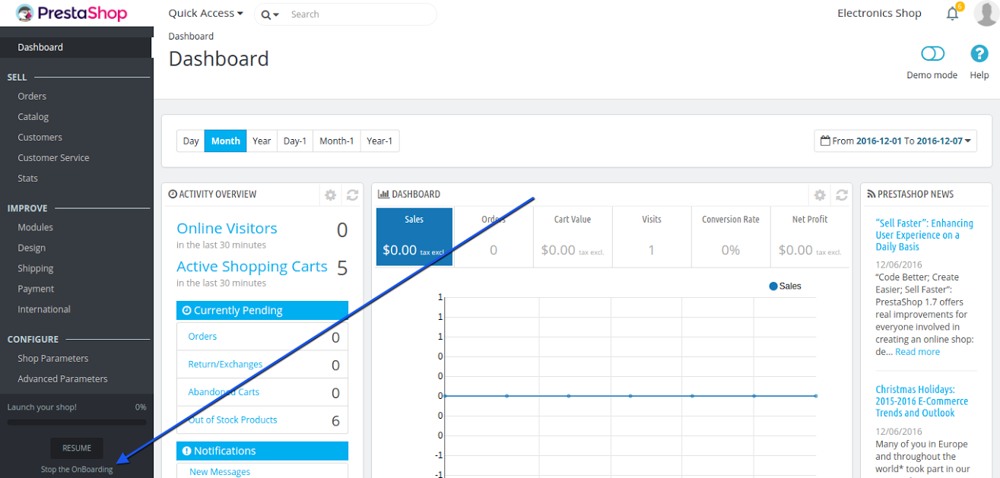Screen dimensions: 1000x478
Task: Select the Year period tab
Action: tap(262, 141)
